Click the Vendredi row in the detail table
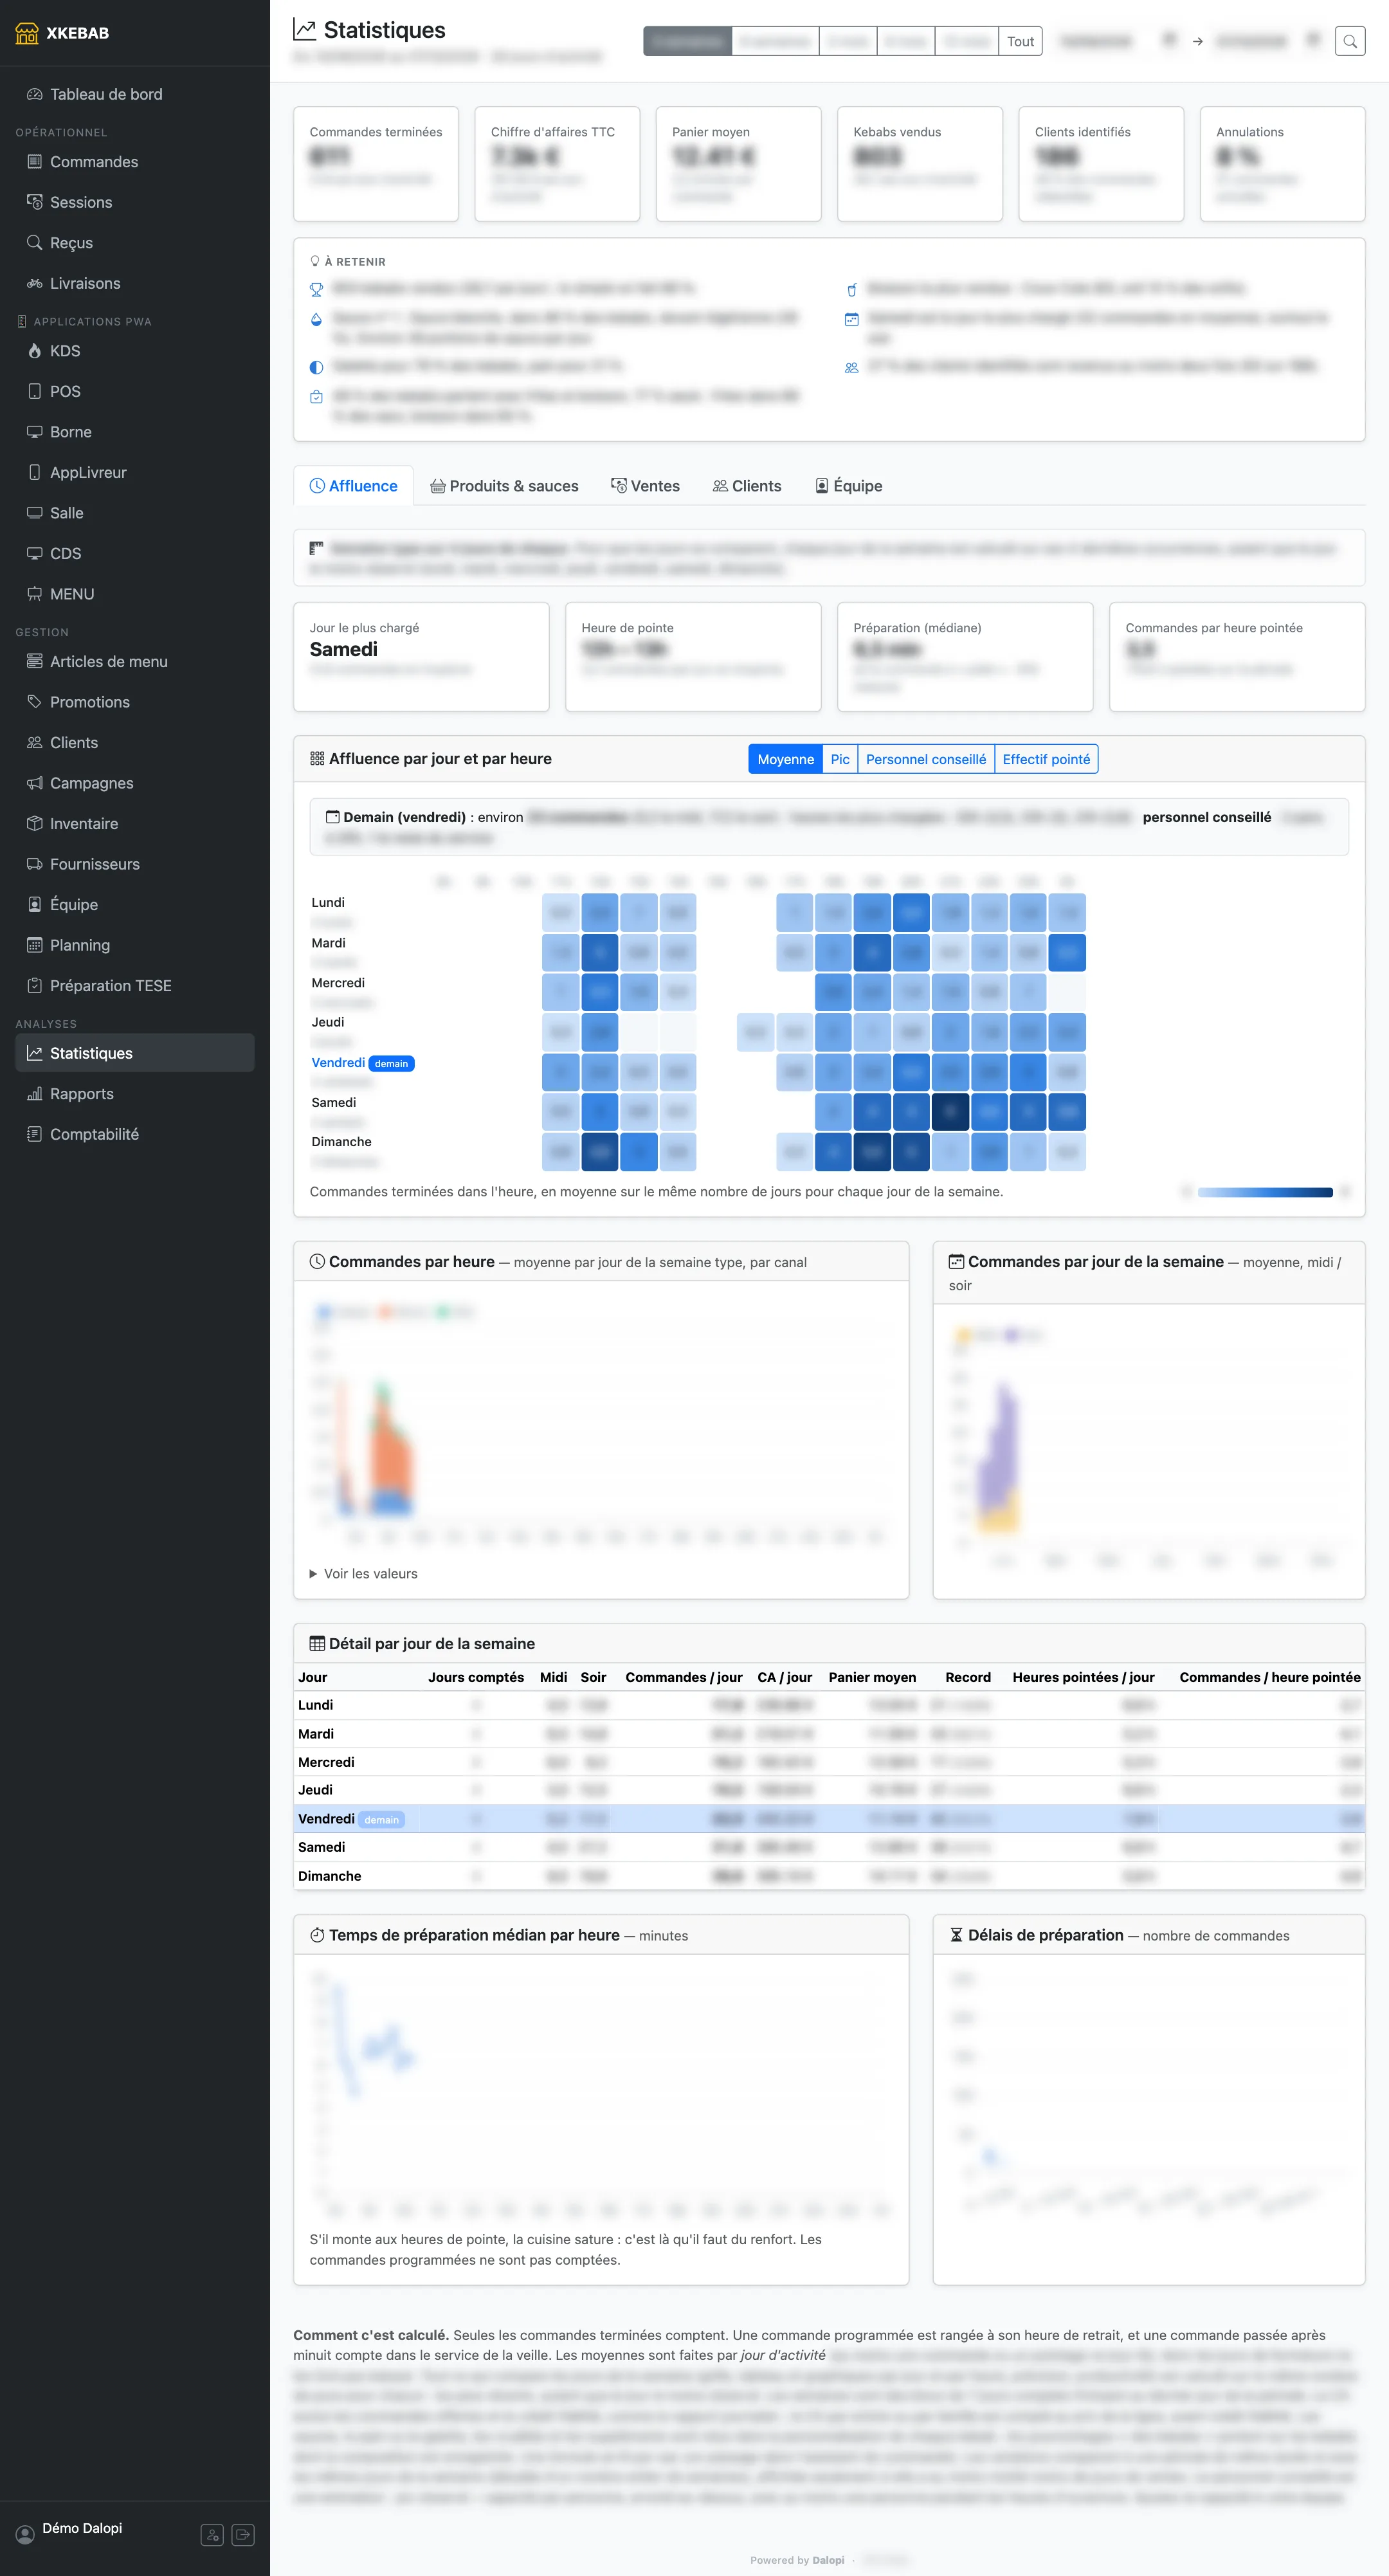Screen dimensions: 1389x2576 pyautogui.click(x=829, y=1819)
